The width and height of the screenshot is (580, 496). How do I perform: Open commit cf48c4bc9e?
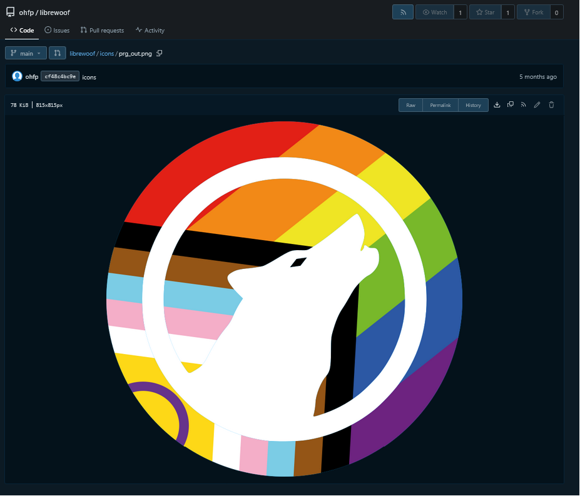[x=60, y=76]
